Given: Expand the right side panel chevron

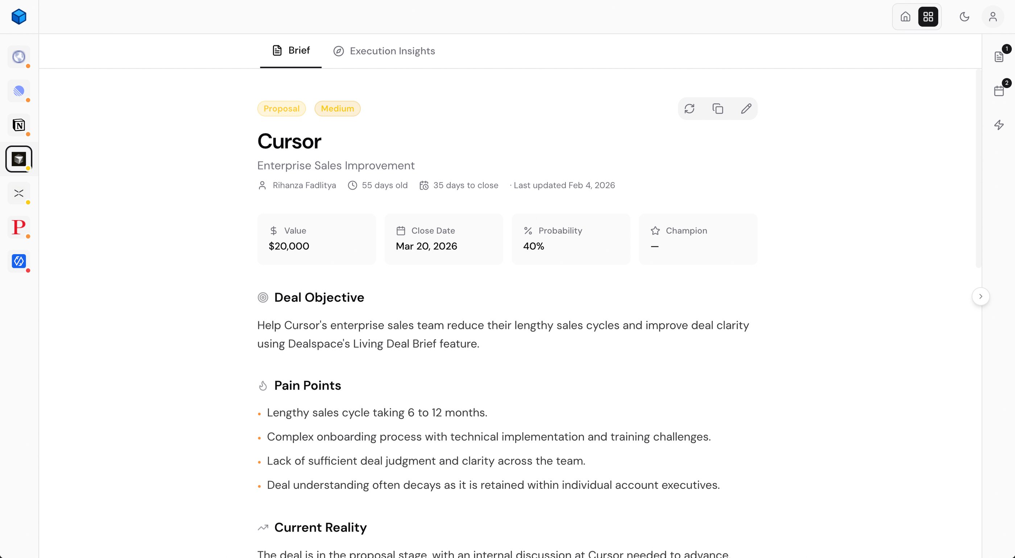Looking at the screenshot, I should pos(980,296).
